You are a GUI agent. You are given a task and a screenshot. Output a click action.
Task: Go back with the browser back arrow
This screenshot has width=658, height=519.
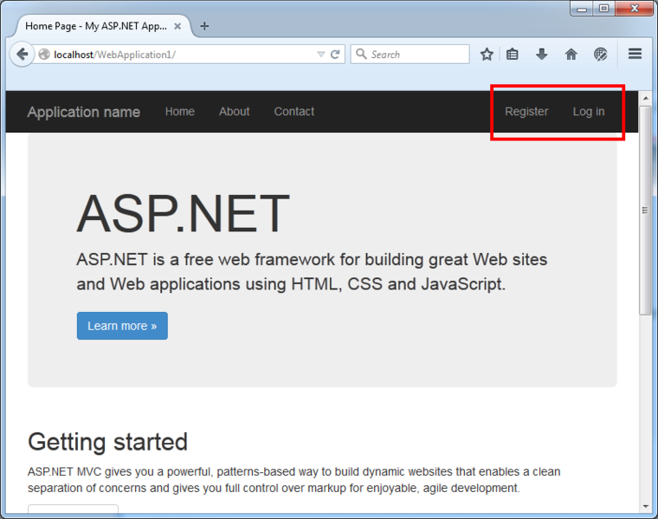22,55
